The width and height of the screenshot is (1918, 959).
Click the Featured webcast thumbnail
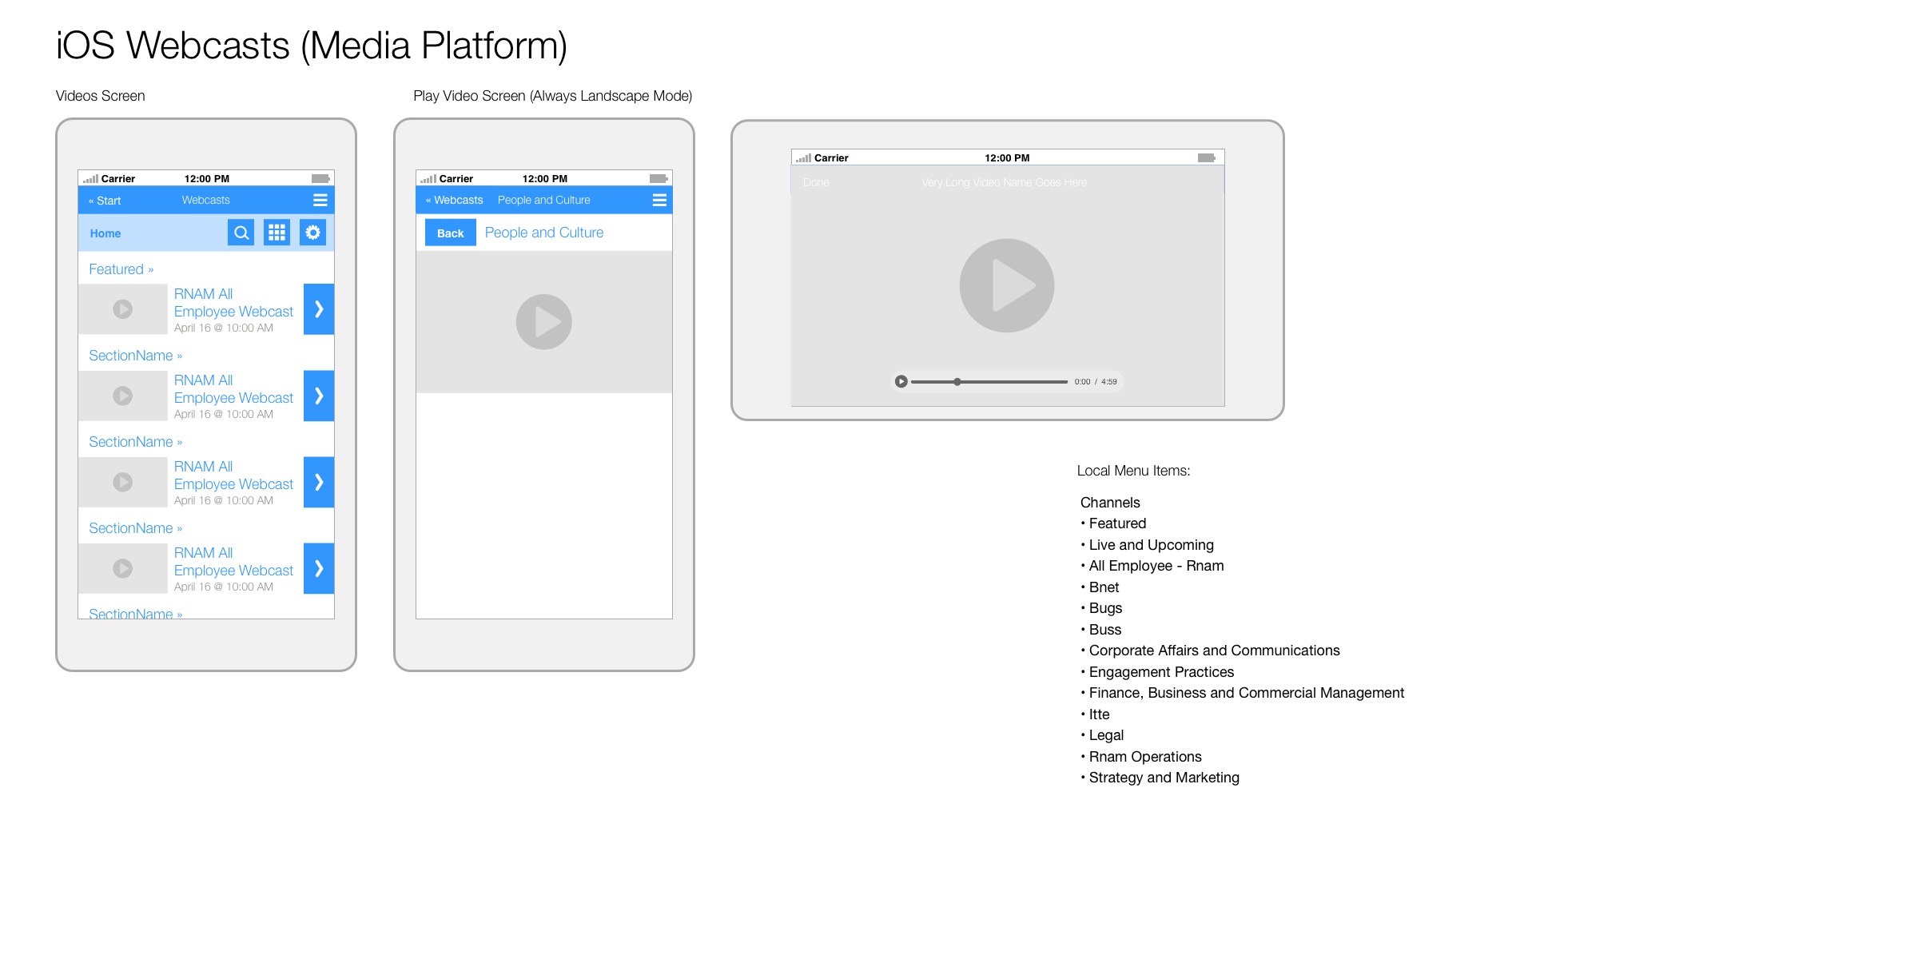tap(122, 309)
